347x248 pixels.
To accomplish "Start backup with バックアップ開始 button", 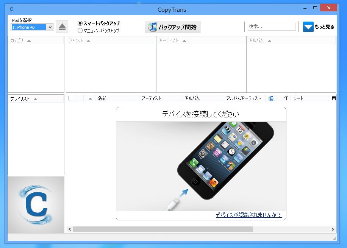I will coord(172,27).
